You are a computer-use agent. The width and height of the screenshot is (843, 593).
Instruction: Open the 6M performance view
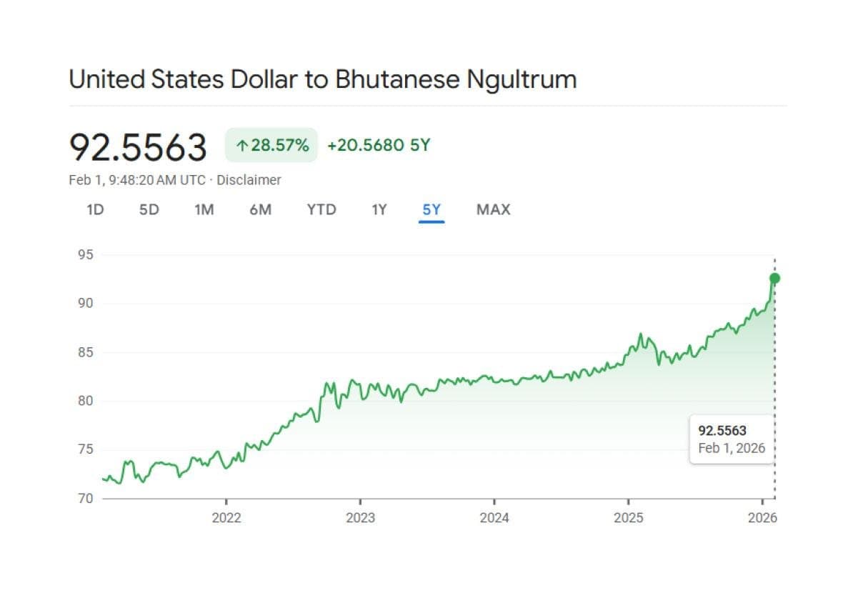point(261,210)
